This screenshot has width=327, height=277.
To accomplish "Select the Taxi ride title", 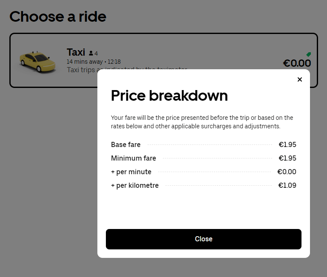I will (76, 52).
